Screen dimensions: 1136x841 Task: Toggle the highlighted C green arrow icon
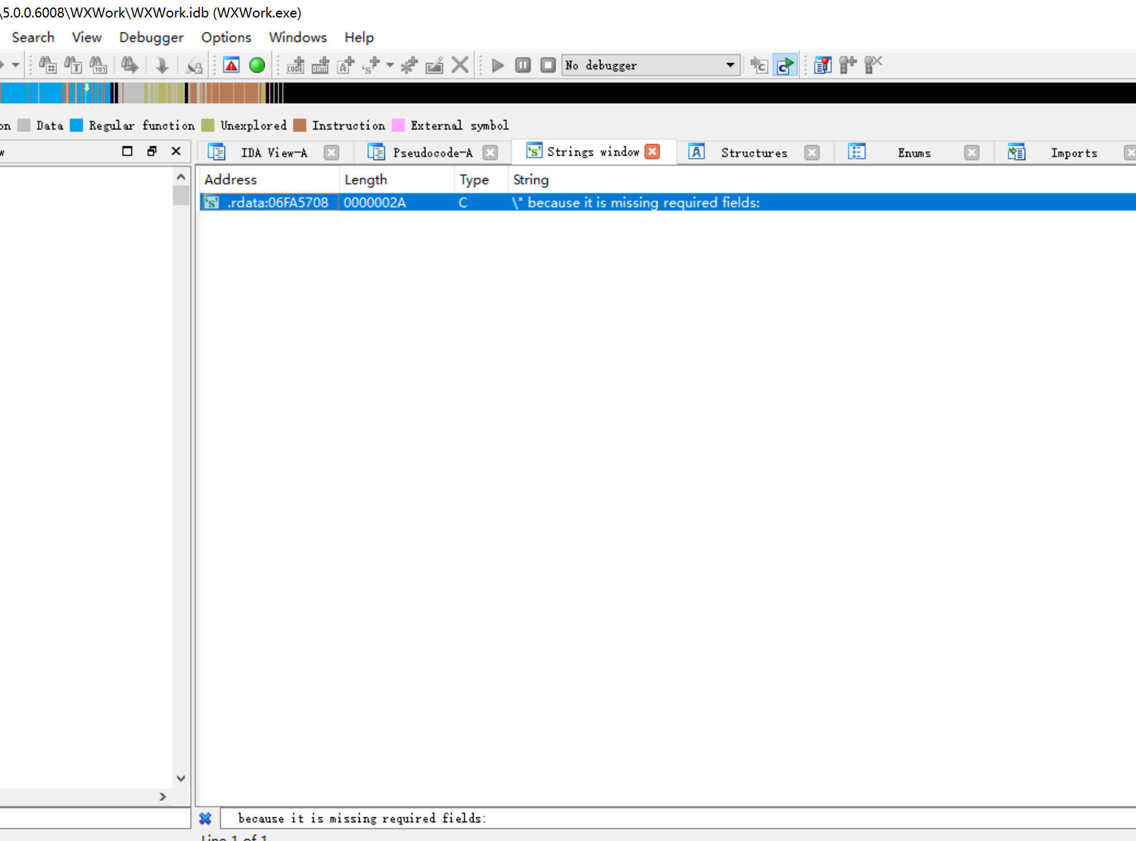pyautogui.click(x=785, y=65)
